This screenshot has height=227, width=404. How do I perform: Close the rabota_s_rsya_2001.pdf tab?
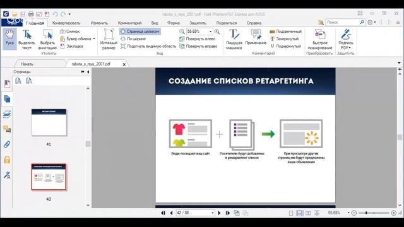(x=124, y=64)
